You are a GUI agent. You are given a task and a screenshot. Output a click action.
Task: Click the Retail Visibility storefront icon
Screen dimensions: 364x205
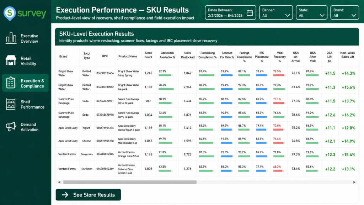11,61
